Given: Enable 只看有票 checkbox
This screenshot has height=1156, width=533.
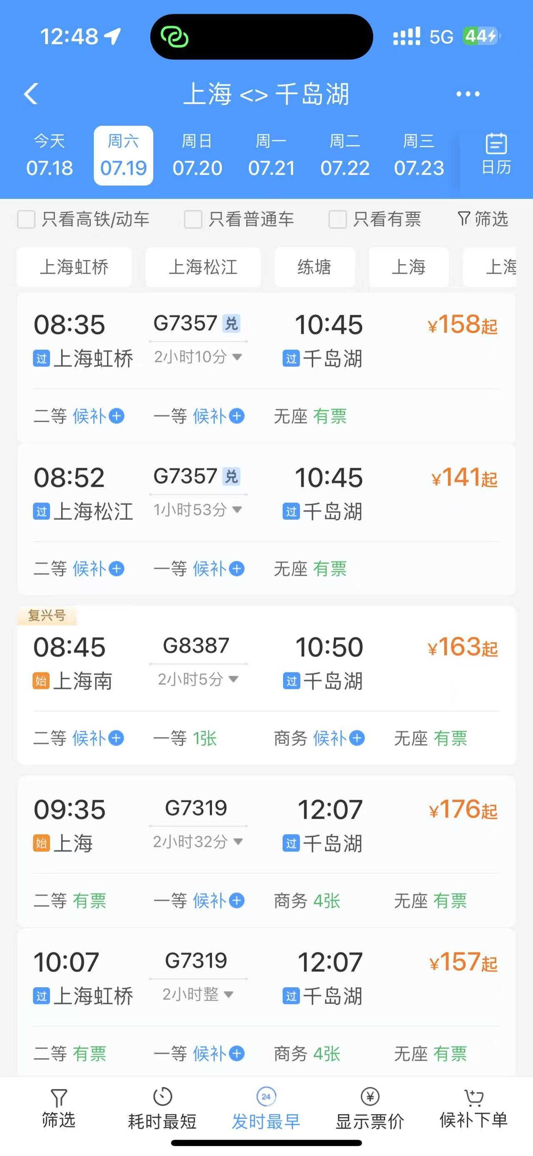Looking at the screenshot, I should click(338, 220).
